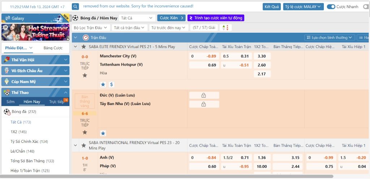Select 1X2 (145) in sidebar
The image size is (370, 180).
pos(19,132)
